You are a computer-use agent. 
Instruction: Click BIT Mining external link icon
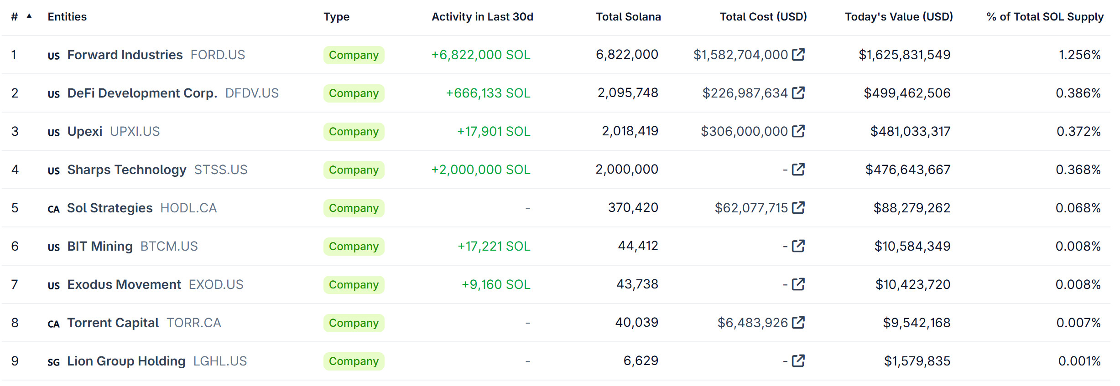point(798,246)
